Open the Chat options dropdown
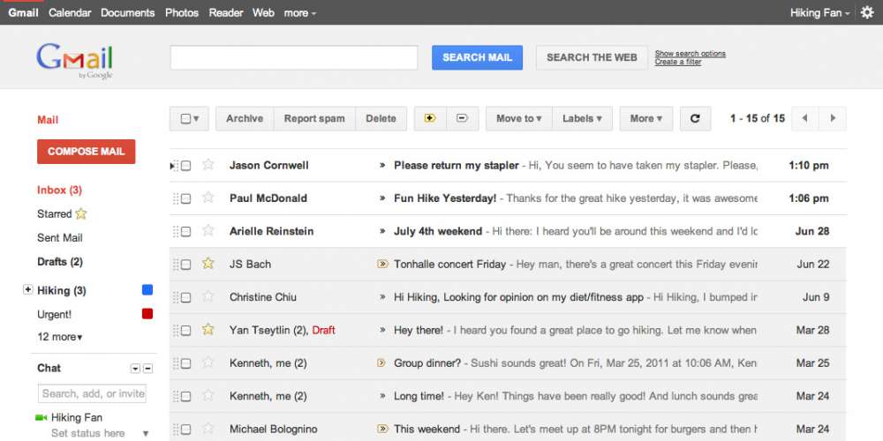The height and width of the screenshot is (441, 883). [x=135, y=369]
